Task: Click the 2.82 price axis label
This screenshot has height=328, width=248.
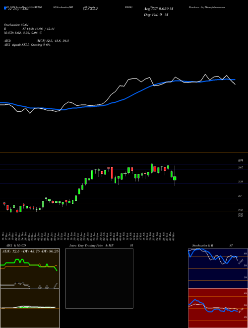Action: click(241, 210)
